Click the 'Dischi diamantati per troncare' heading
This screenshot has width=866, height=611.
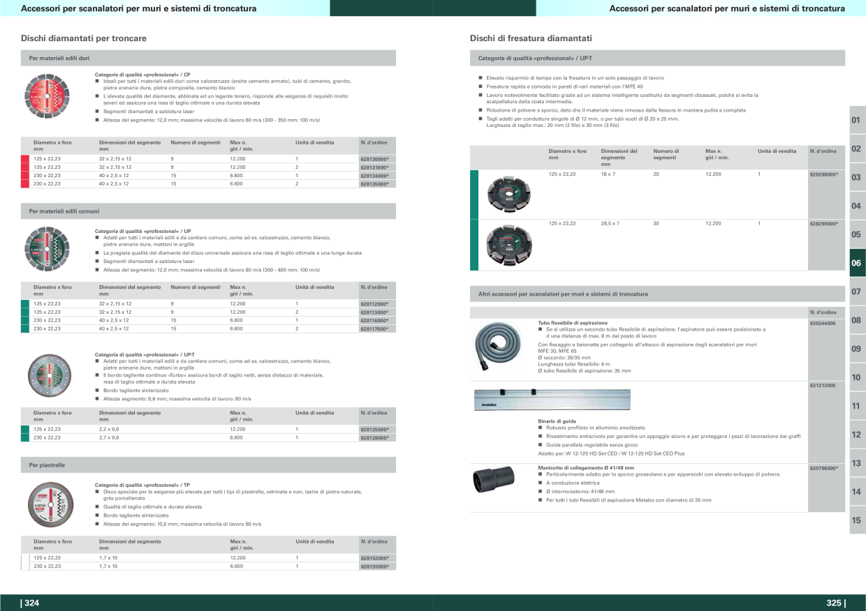84,38
